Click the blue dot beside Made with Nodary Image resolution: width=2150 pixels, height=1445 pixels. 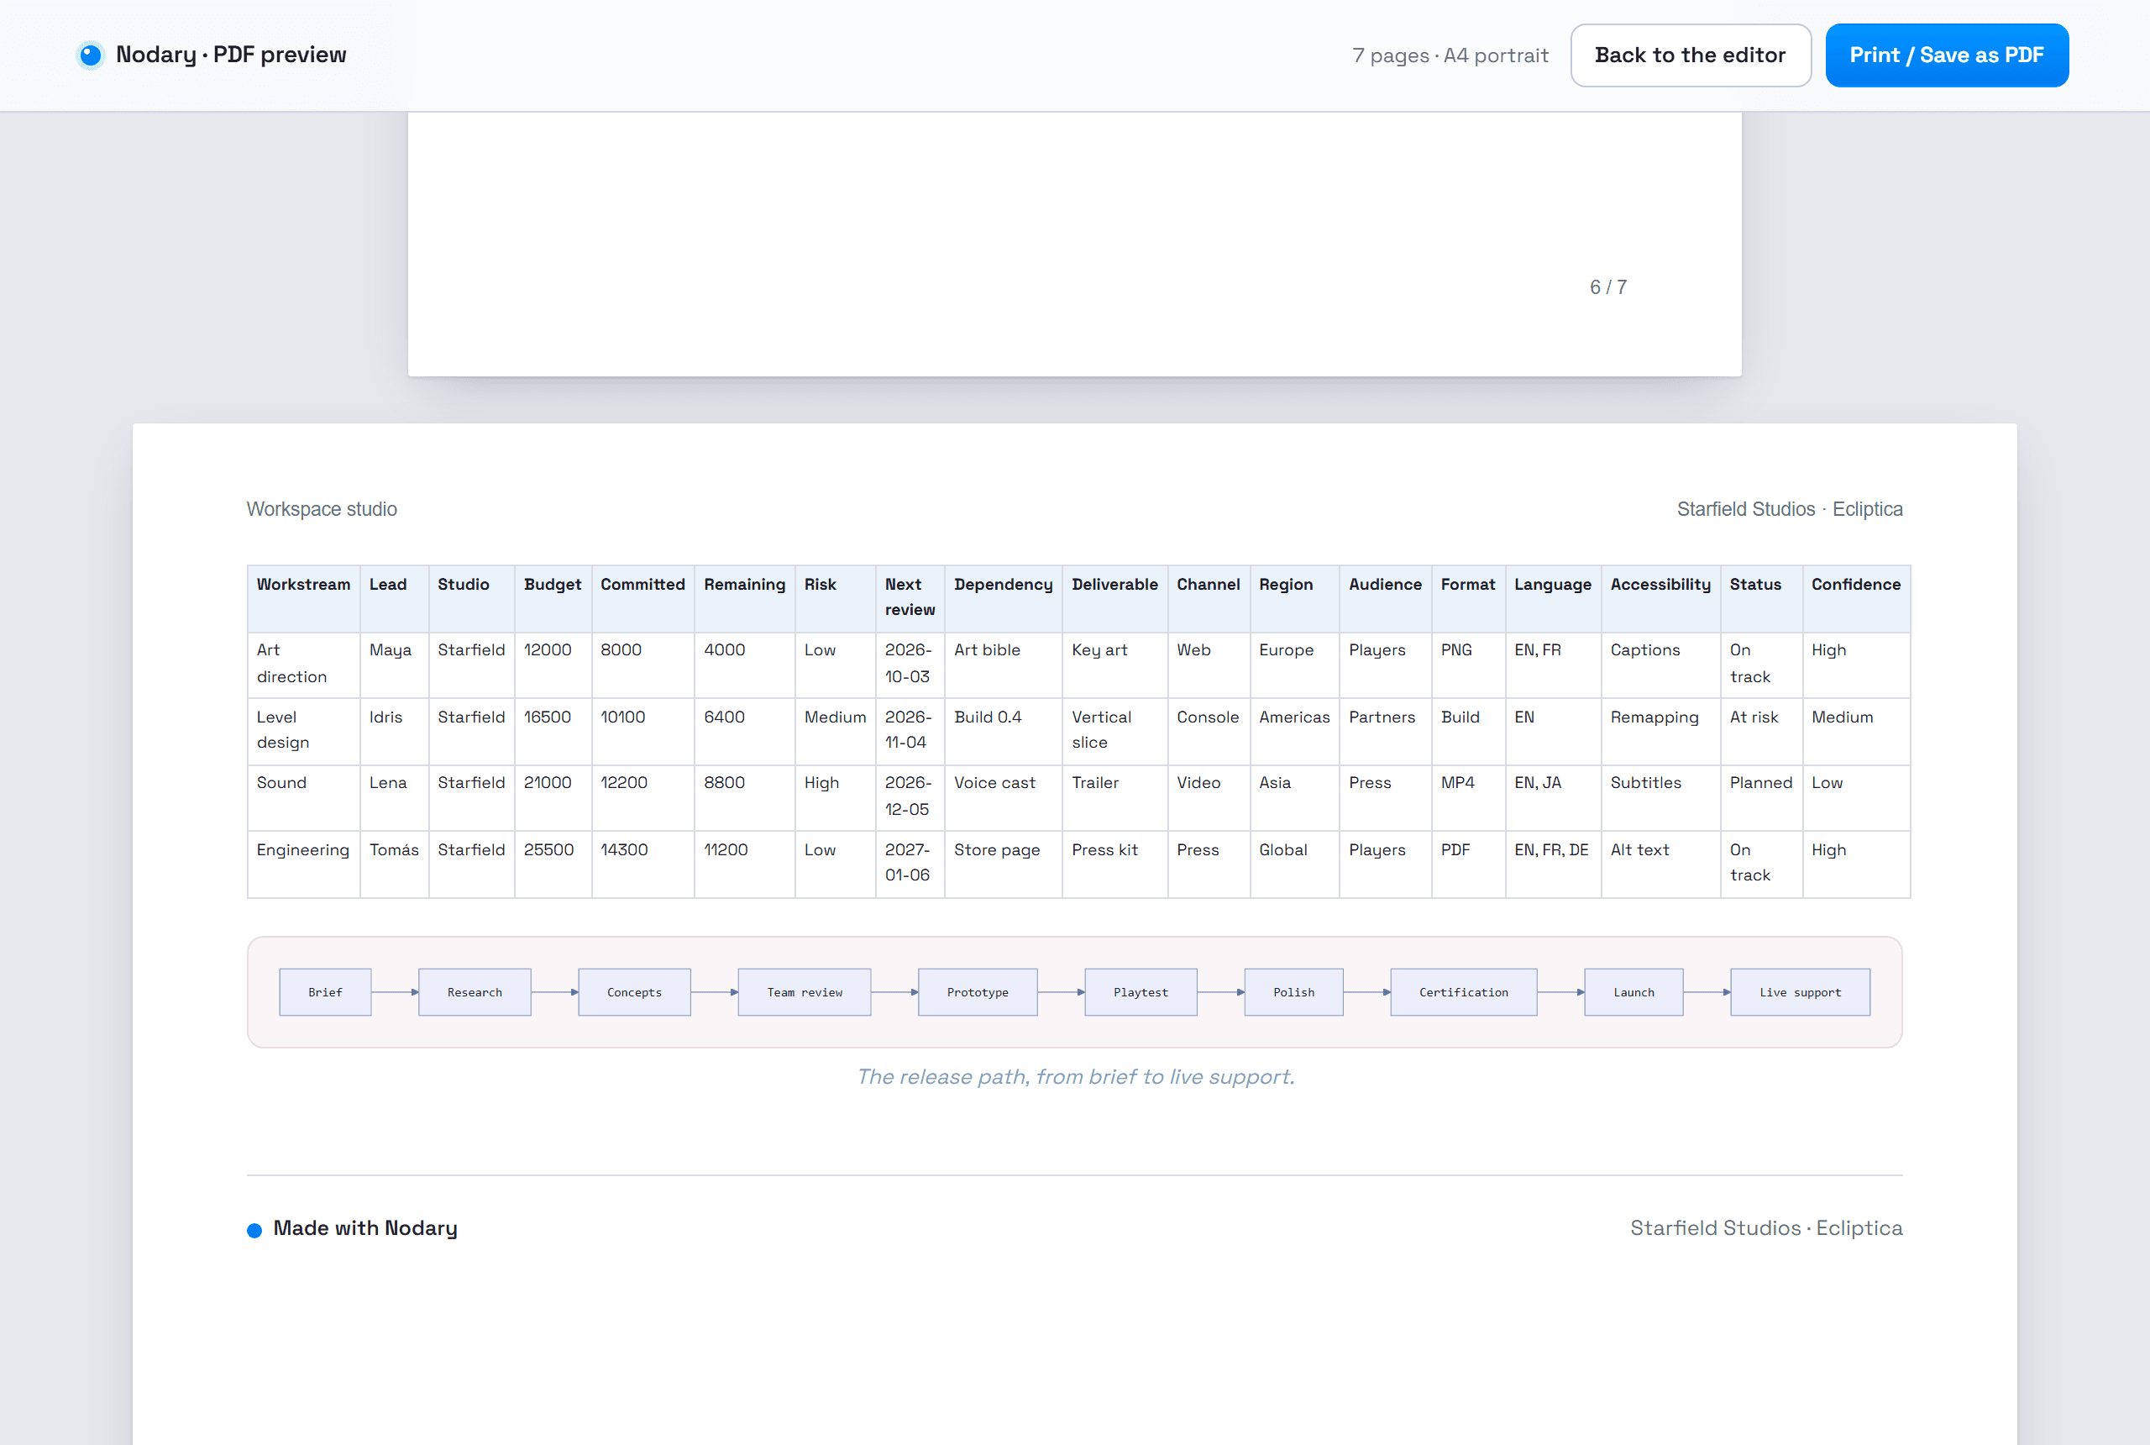pos(254,1230)
